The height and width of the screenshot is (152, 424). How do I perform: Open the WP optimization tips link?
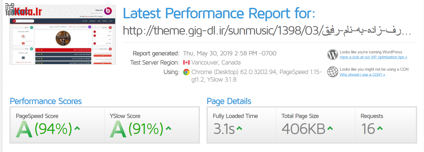coord(373,57)
